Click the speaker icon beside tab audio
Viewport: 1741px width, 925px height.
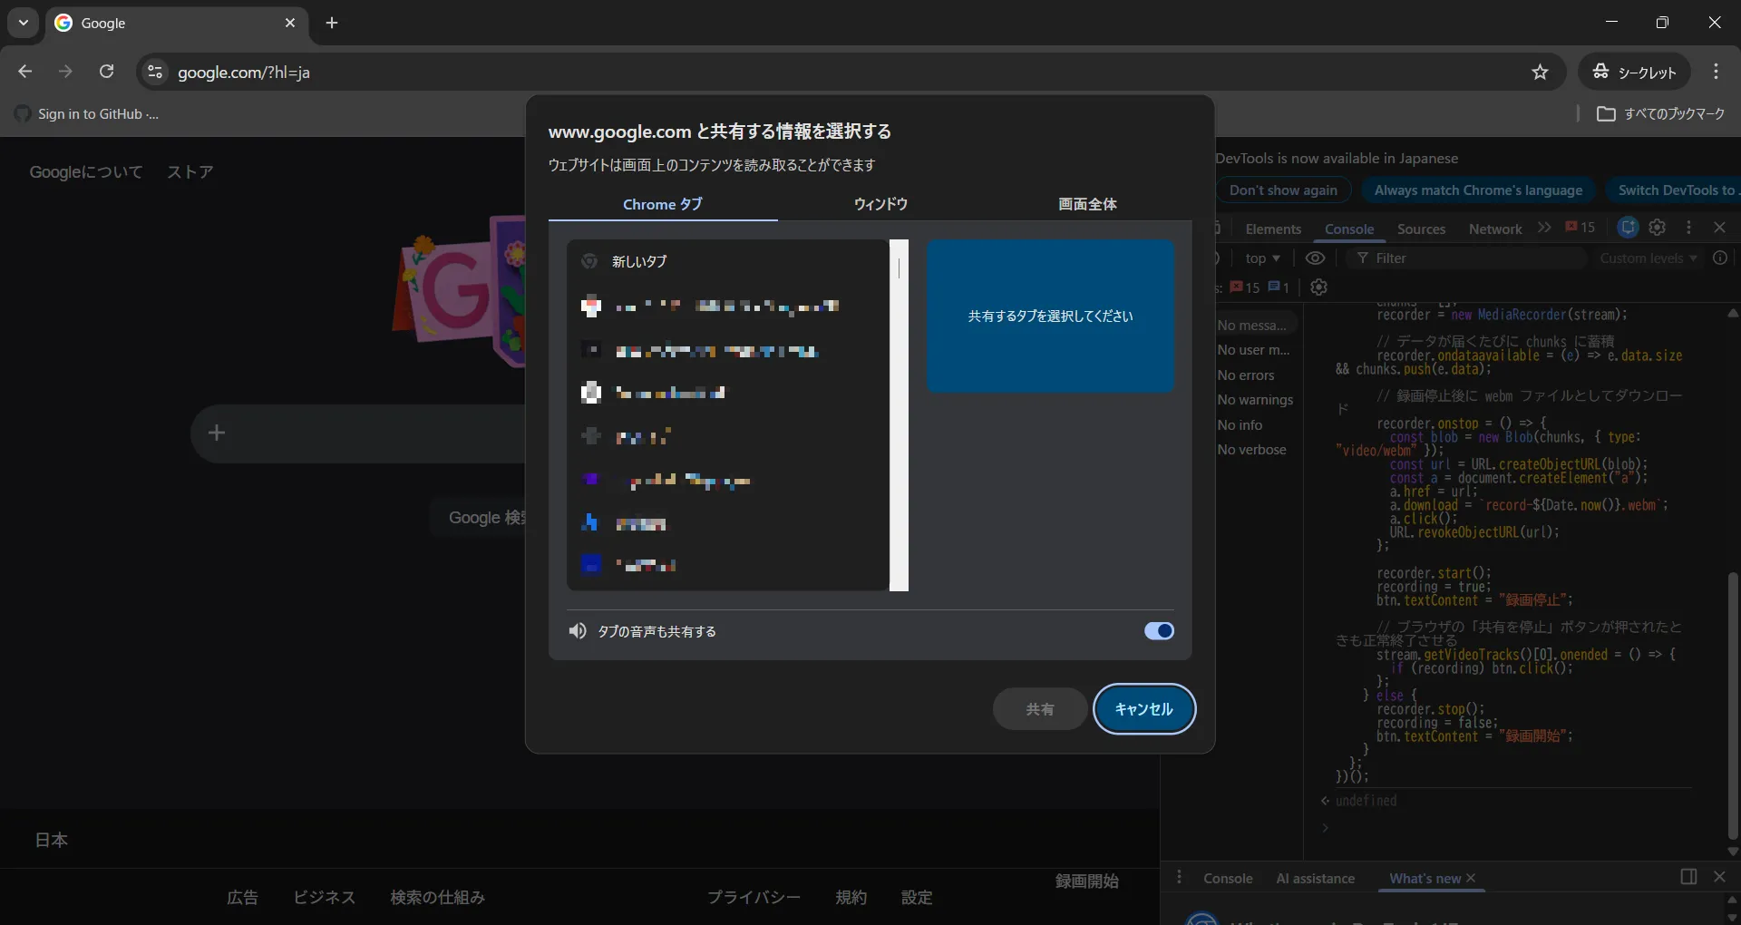tap(578, 631)
